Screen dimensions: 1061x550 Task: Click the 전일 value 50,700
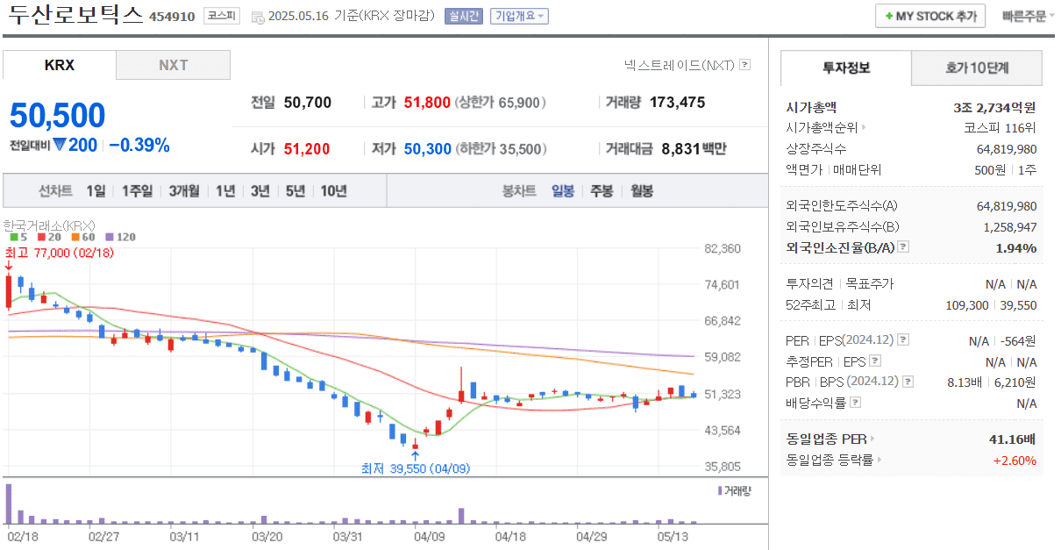[x=308, y=103]
